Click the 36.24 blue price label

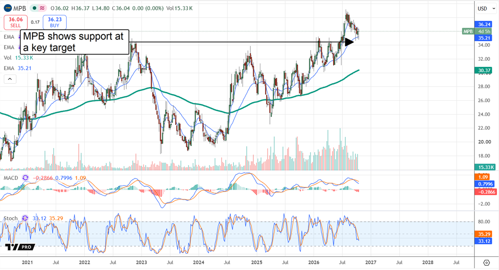point(483,24)
